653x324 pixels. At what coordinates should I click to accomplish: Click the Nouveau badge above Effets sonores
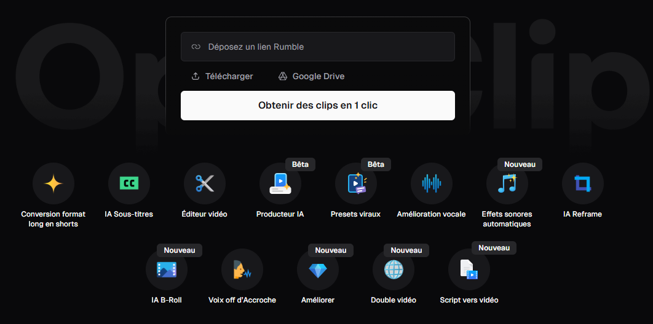pyautogui.click(x=520, y=164)
